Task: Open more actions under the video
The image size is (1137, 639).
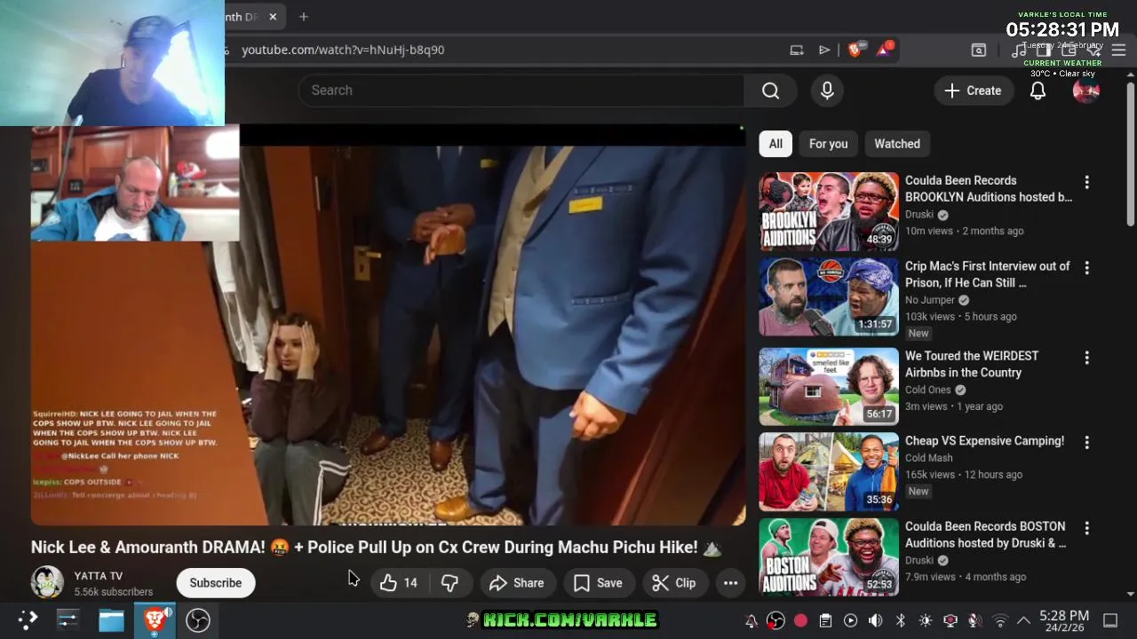Action: click(730, 583)
